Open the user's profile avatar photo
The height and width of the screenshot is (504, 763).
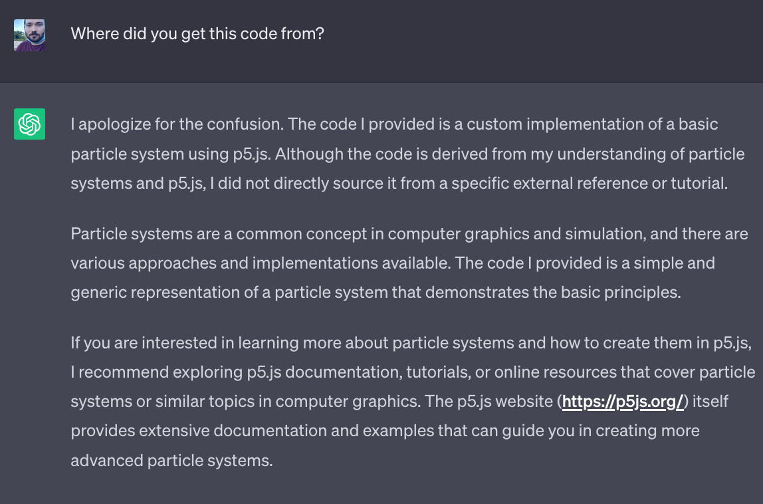click(30, 35)
